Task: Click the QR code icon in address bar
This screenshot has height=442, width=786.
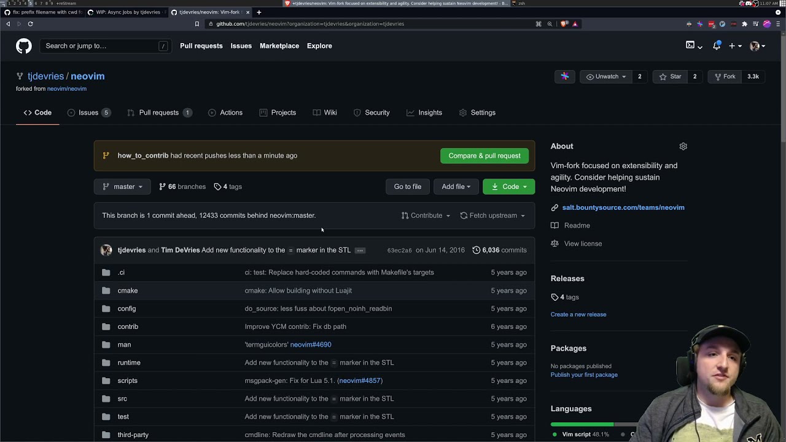Action: tap(539, 24)
